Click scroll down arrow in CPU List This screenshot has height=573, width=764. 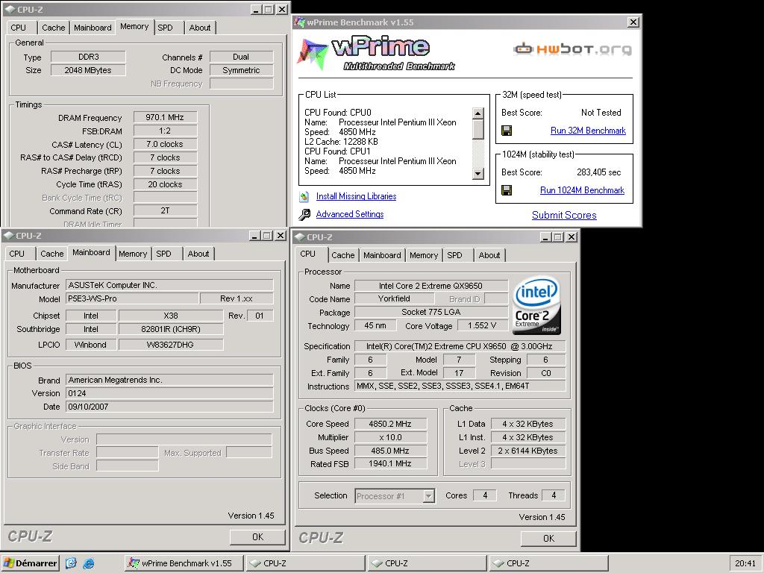click(478, 173)
